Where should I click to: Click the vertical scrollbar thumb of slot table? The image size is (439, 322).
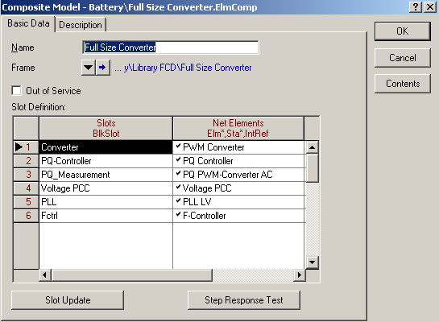click(312, 168)
